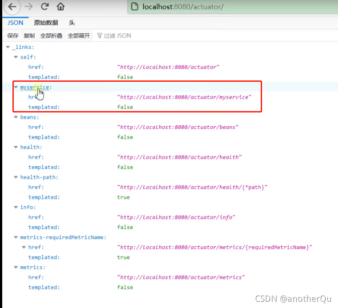
Task: Focus the localhost:8080/actuator/ address bar
Action: click(233, 7)
